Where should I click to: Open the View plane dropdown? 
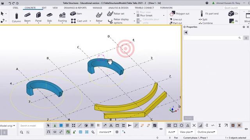(186, 132)
